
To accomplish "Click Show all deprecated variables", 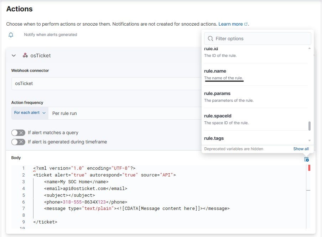I will [301, 149].
